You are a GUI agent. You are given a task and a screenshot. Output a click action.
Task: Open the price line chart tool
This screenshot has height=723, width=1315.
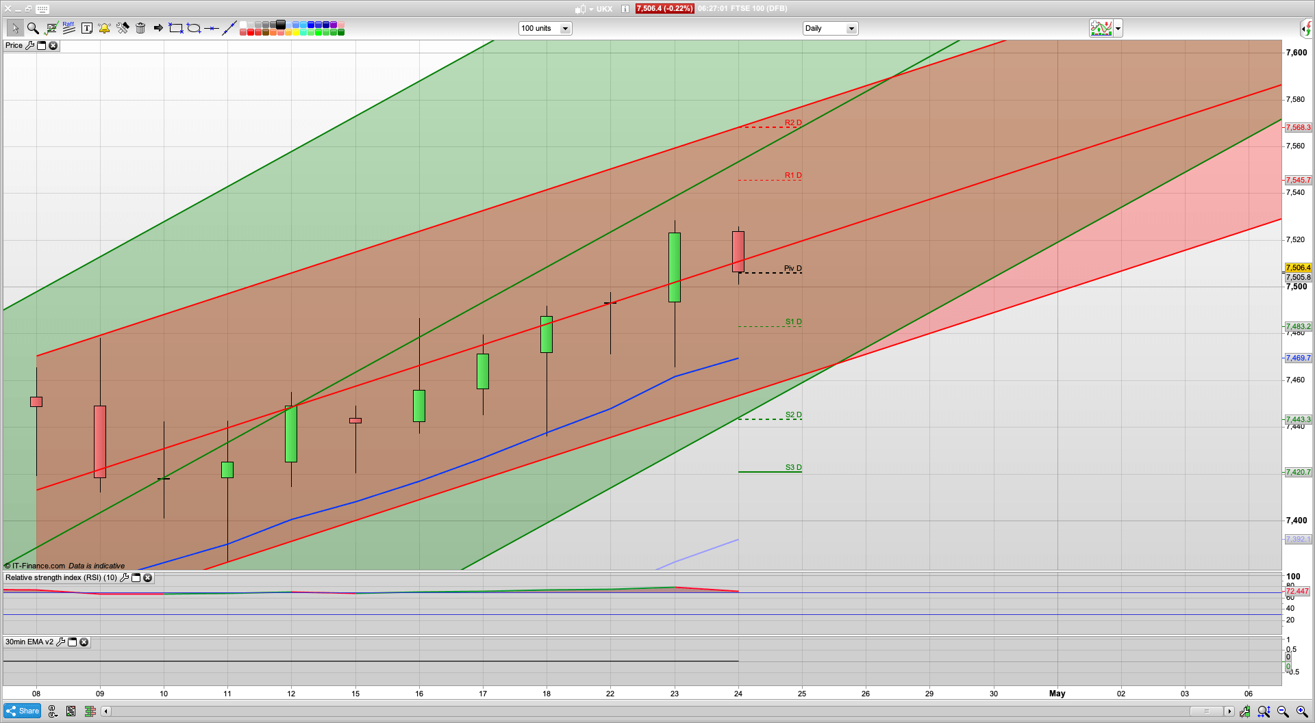click(x=51, y=28)
